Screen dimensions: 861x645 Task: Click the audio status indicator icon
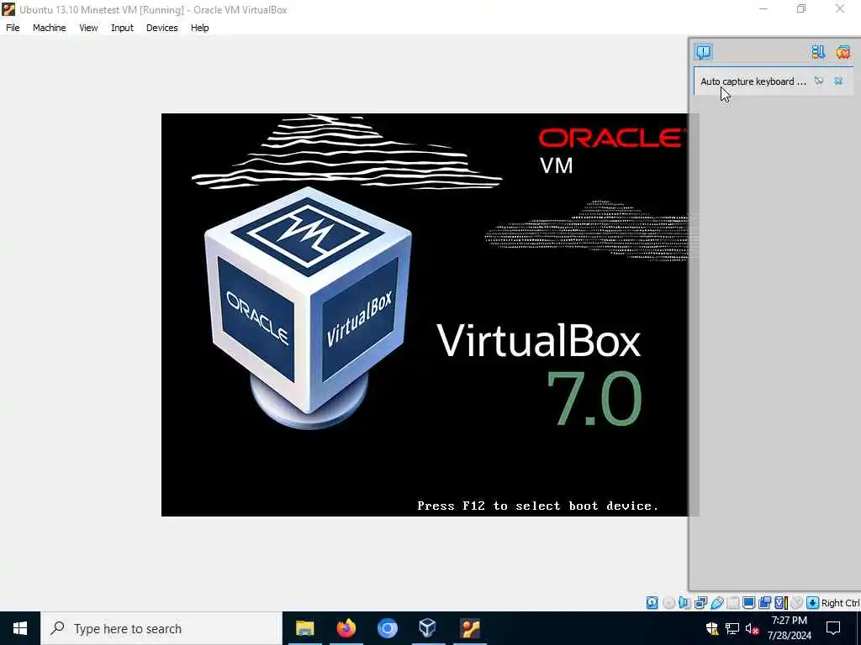(x=684, y=603)
